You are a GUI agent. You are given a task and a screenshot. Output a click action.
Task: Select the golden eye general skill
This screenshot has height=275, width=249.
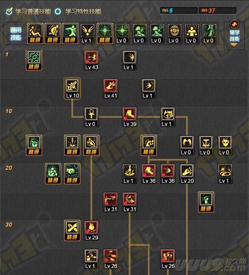pyautogui.click(x=174, y=33)
